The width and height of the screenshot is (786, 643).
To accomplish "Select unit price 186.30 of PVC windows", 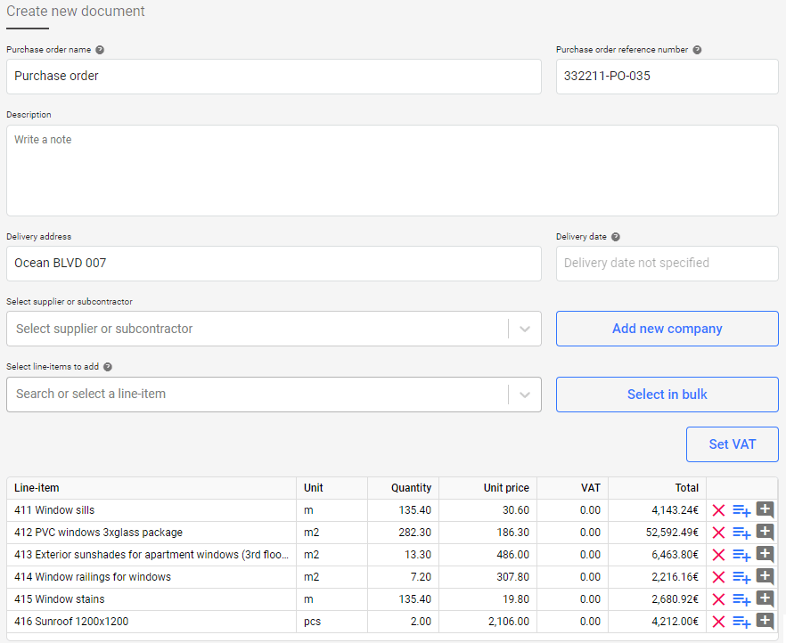I will 512,533.
